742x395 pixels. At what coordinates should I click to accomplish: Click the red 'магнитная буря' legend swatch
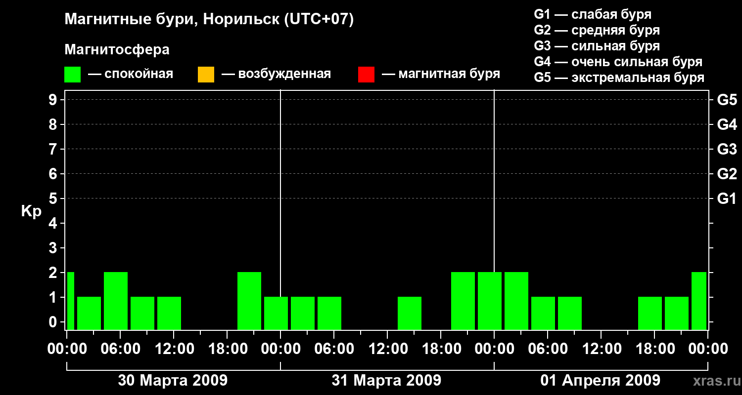coord(366,75)
